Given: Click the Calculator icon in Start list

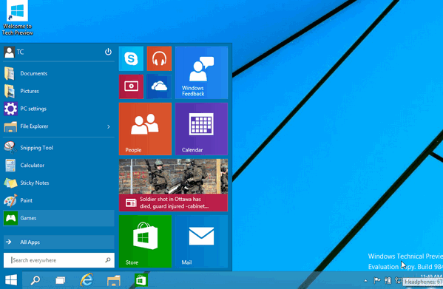Looking at the screenshot, I should pos(11,166).
